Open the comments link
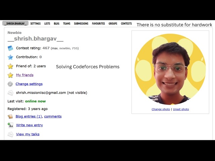The image size is (215, 161). [x=53, y=116]
